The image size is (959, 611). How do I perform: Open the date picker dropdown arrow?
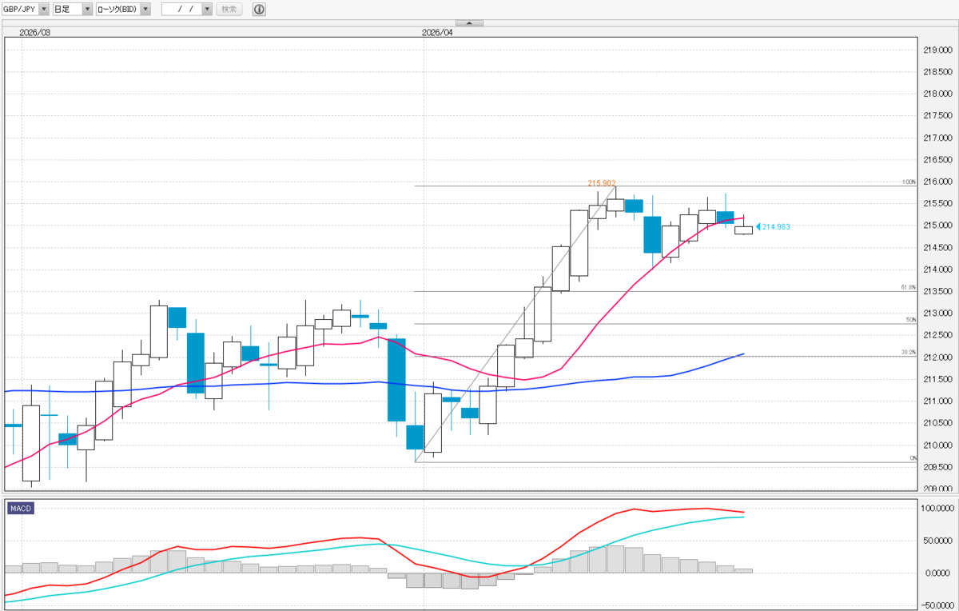(x=207, y=9)
